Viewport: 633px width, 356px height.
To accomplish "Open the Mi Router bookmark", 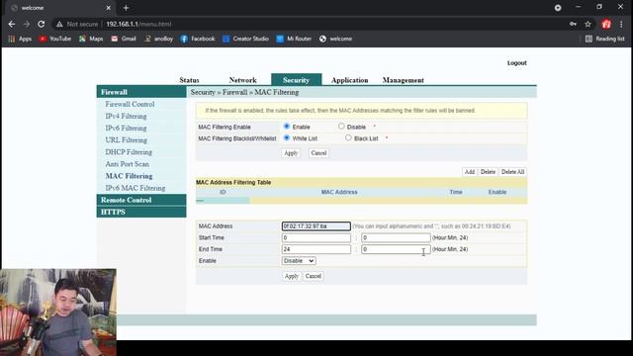I will 294,39.
